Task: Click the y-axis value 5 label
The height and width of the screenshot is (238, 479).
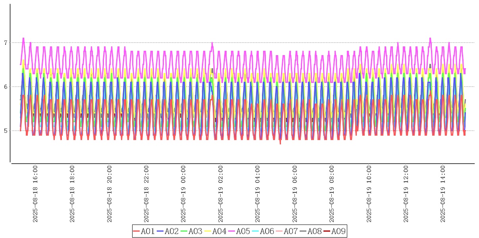Action: [5, 131]
